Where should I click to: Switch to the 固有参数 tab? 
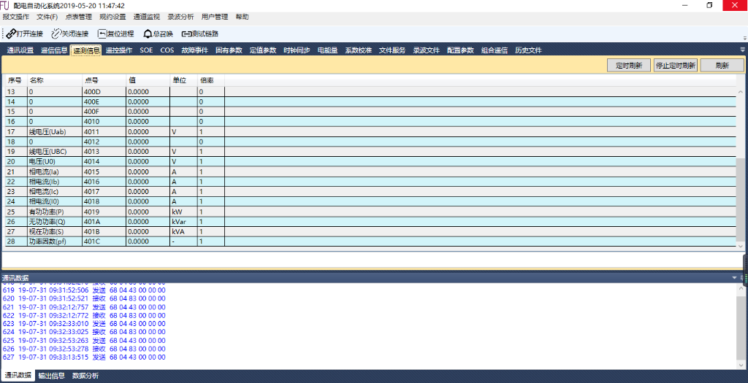coord(229,50)
